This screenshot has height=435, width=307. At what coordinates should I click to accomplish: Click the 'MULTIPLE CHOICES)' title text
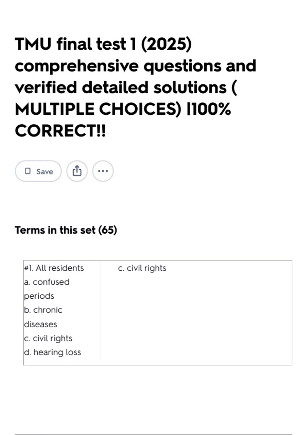(98, 109)
